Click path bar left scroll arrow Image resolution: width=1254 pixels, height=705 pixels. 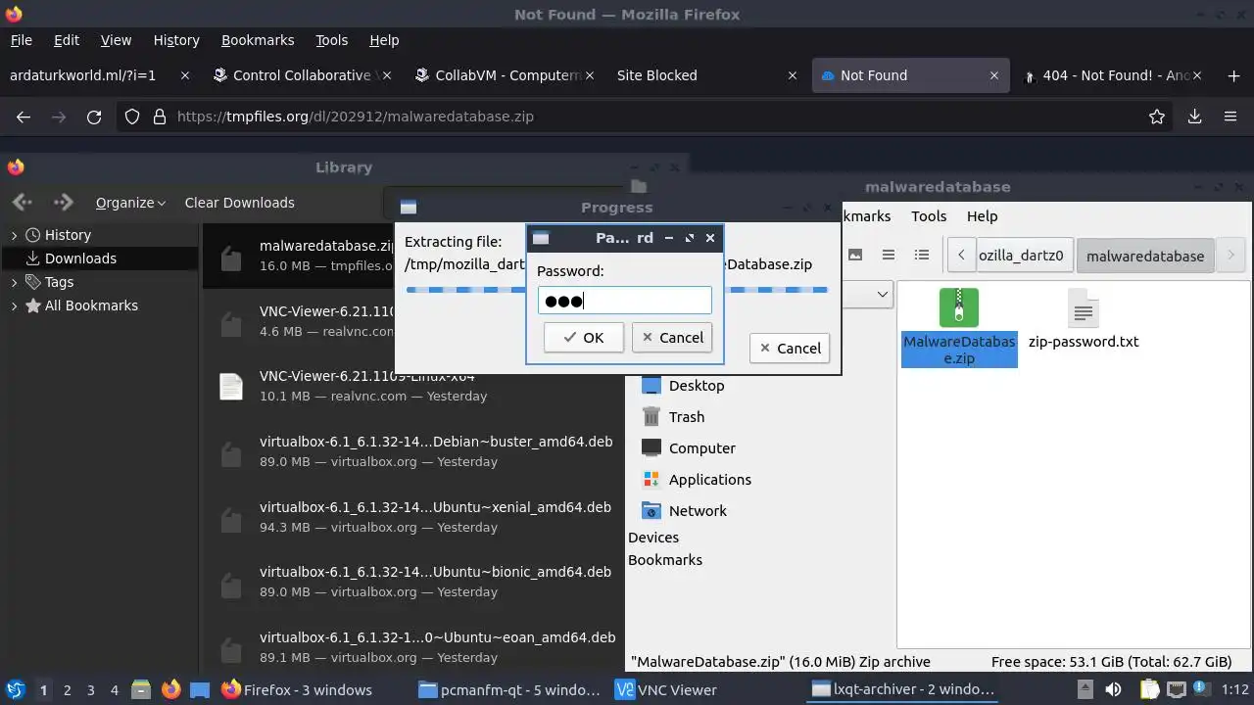click(961, 256)
